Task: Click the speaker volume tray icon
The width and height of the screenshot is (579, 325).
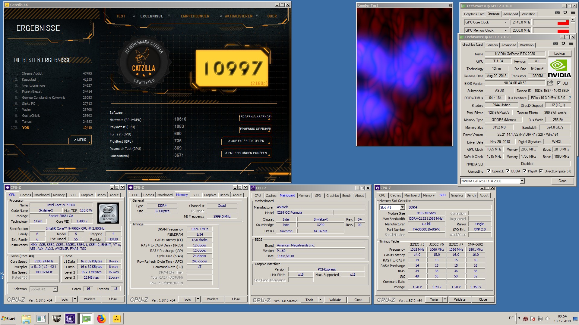Action: 547,319
